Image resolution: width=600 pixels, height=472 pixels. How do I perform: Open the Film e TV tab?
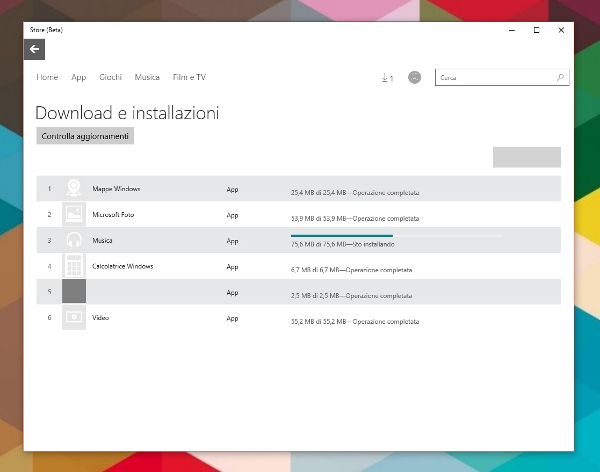click(x=190, y=77)
